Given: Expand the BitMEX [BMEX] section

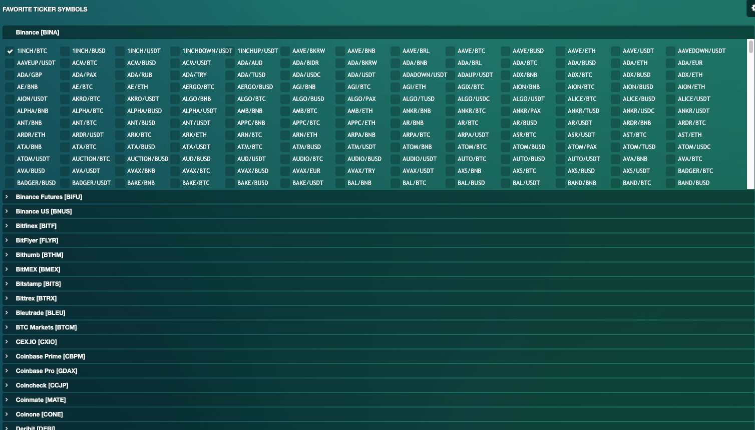Looking at the screenshot, I should [378, 269].
